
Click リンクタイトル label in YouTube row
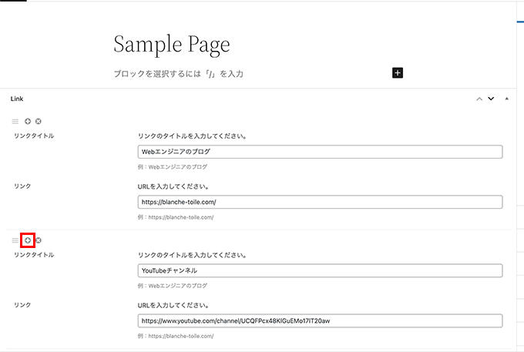click(34, 255)
